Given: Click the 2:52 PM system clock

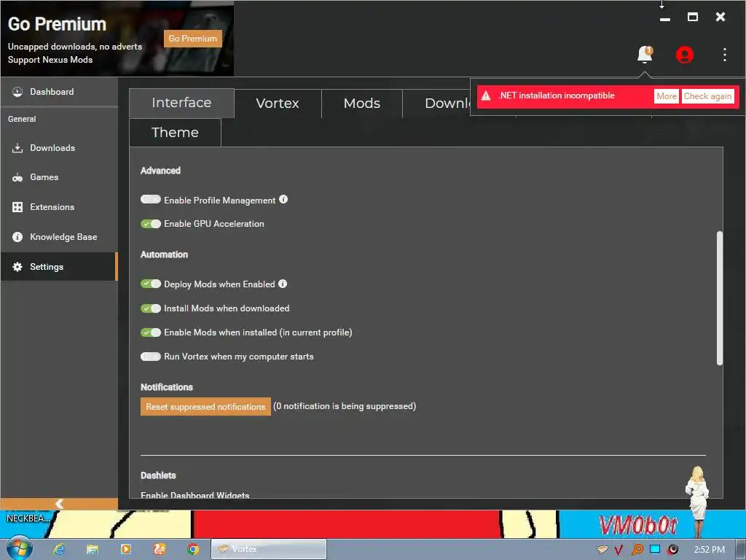Looking at the screenshot, I should [x=709, y=550].
